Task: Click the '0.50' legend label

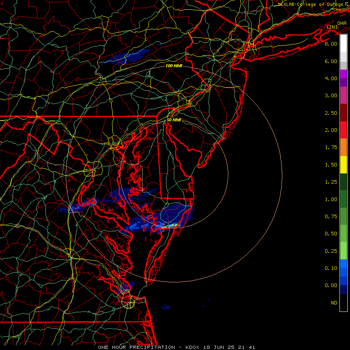Action: click(x=331, y=234)
